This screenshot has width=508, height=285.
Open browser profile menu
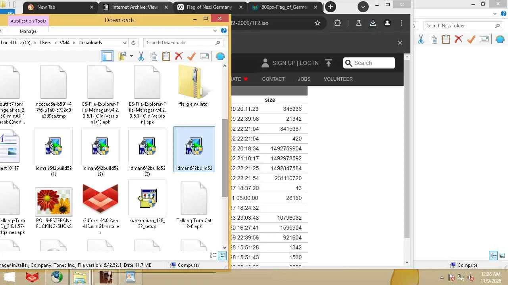pyautogui.click(x=387, y=23)
